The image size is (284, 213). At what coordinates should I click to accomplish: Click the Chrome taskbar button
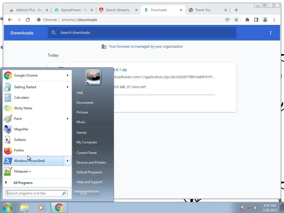59,207
